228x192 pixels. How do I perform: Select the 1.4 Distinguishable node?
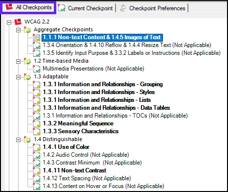[x=58, y=139]
